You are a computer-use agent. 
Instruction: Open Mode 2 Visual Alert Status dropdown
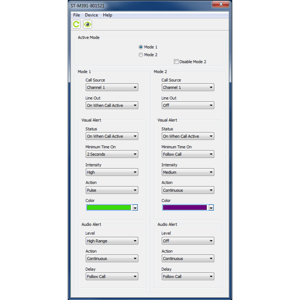(x=188, y=136)
